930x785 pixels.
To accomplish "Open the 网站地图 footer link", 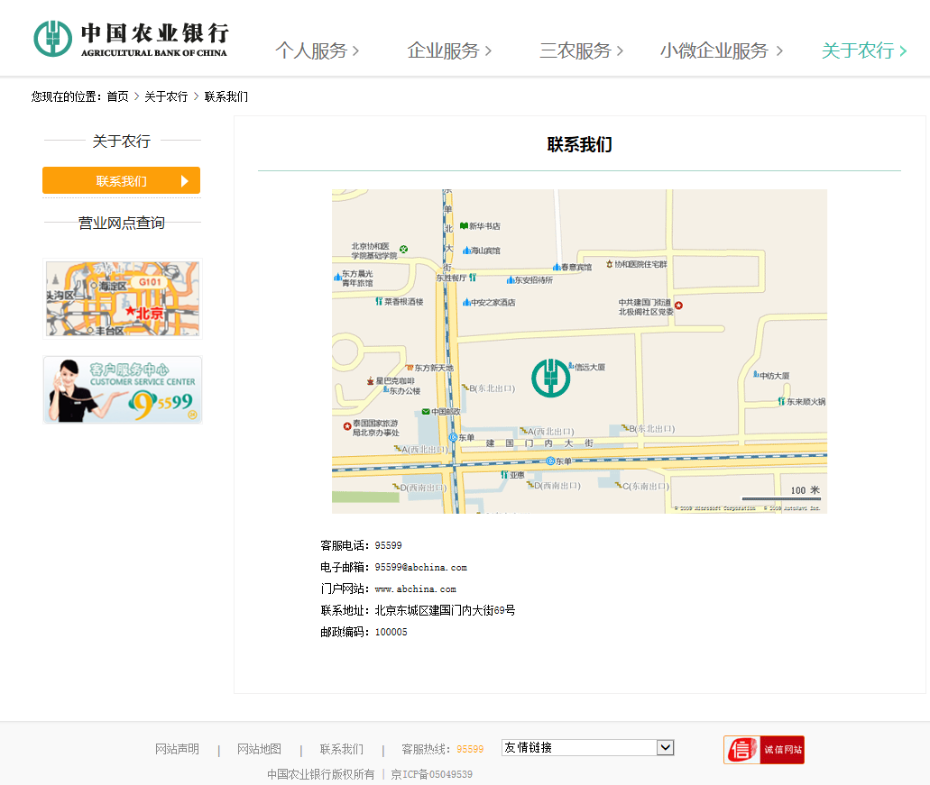I will [259, 749].
